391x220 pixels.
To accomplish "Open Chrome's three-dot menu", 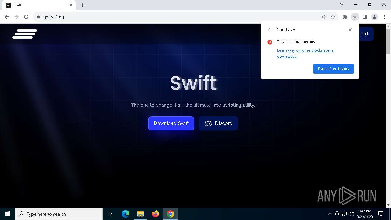I will pos(384,17).
